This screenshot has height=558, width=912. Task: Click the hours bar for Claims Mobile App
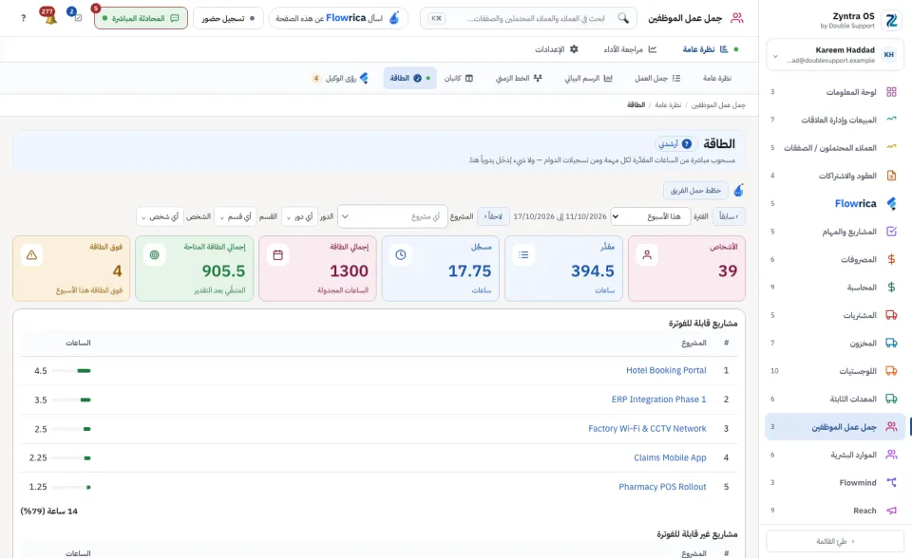pos(71,457)
